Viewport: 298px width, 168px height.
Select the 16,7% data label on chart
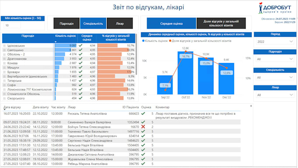[x=185, y=56]
